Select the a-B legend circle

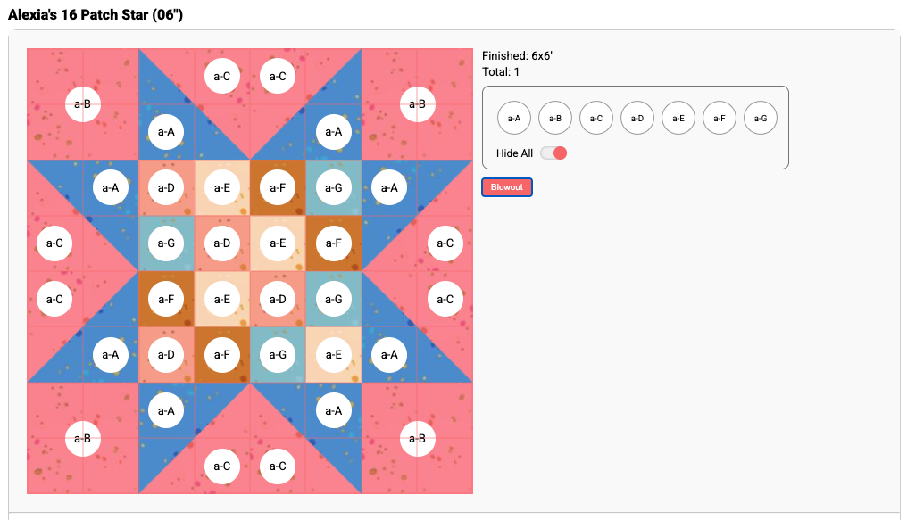[x=555, y=118]
